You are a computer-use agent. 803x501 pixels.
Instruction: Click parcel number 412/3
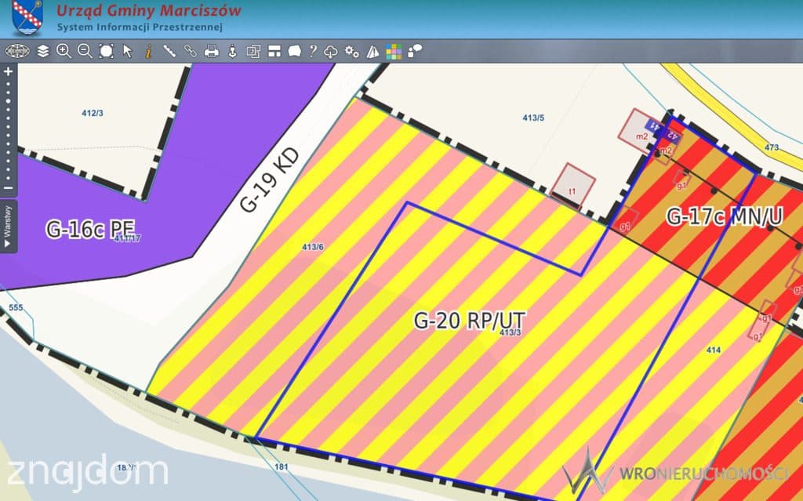point(93,113)
